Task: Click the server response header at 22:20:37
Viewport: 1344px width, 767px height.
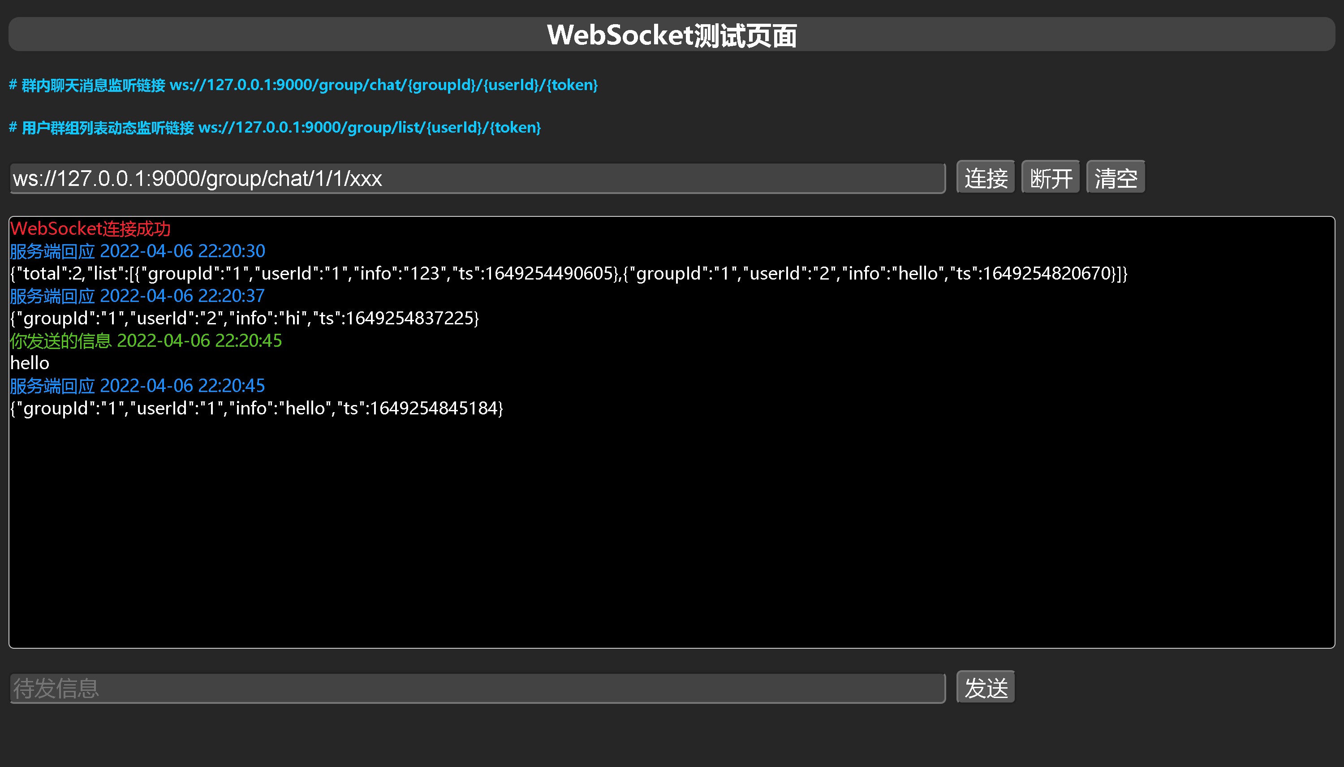Action: [138, 296]
